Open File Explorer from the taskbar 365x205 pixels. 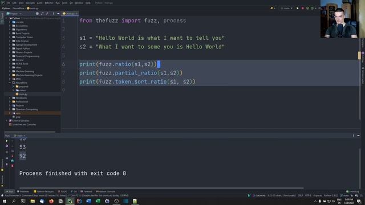[x=33, y=201]
